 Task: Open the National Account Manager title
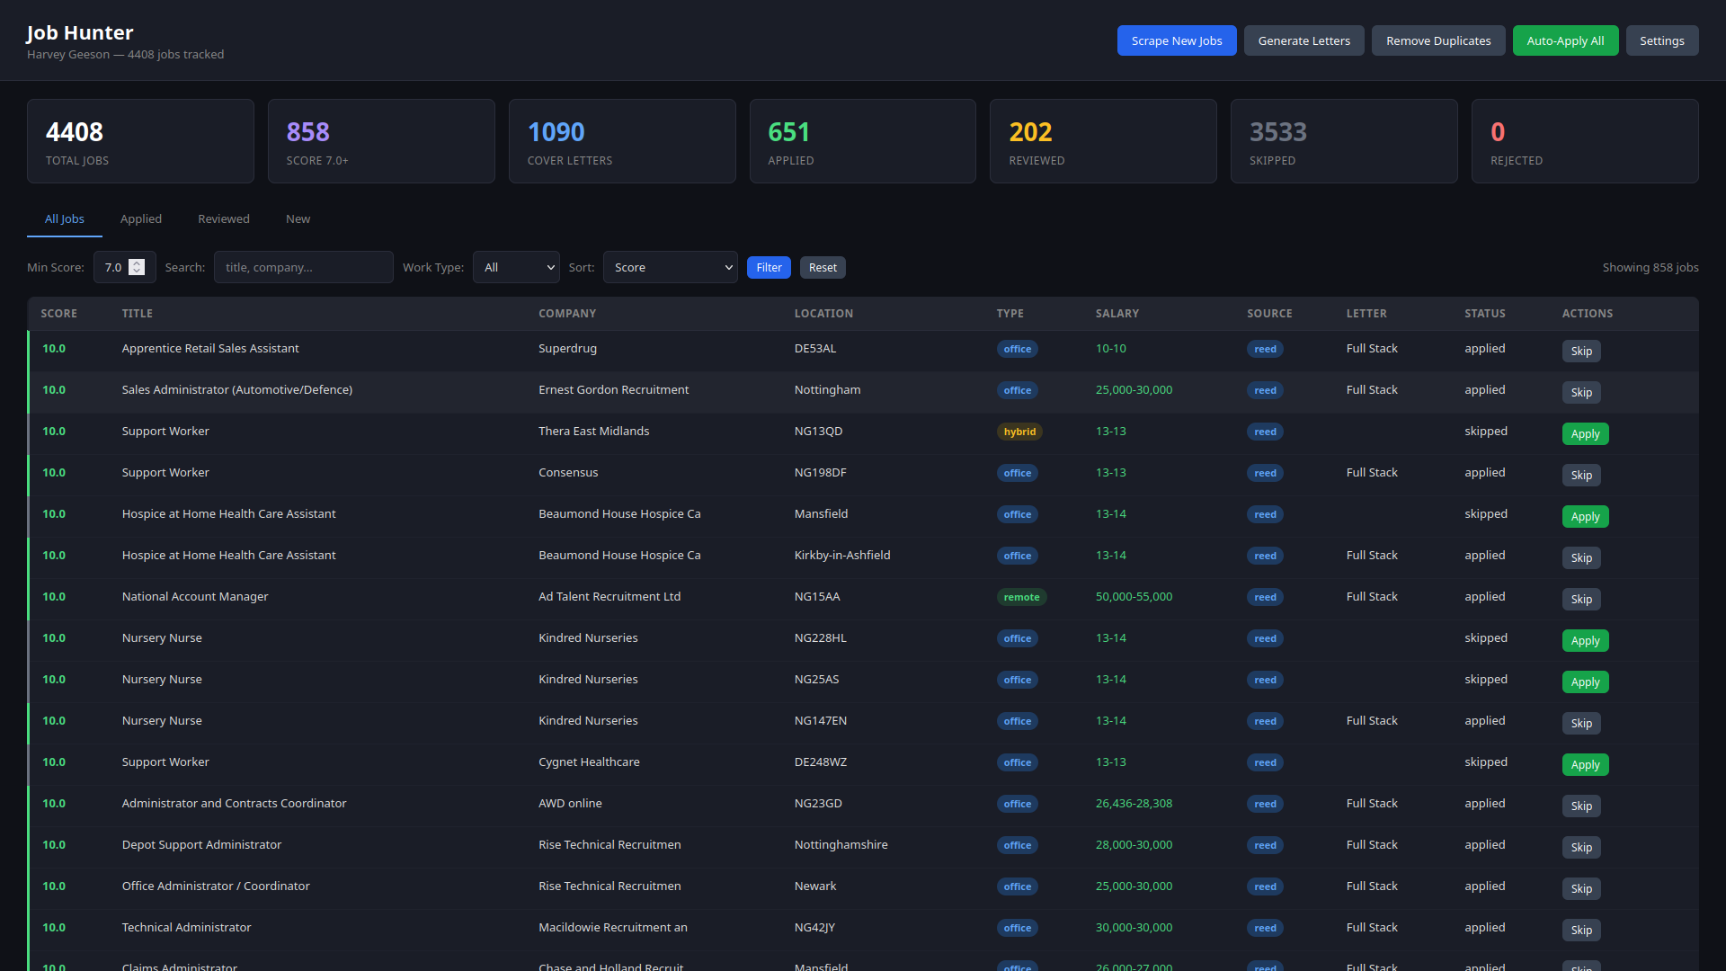[195, 596]
